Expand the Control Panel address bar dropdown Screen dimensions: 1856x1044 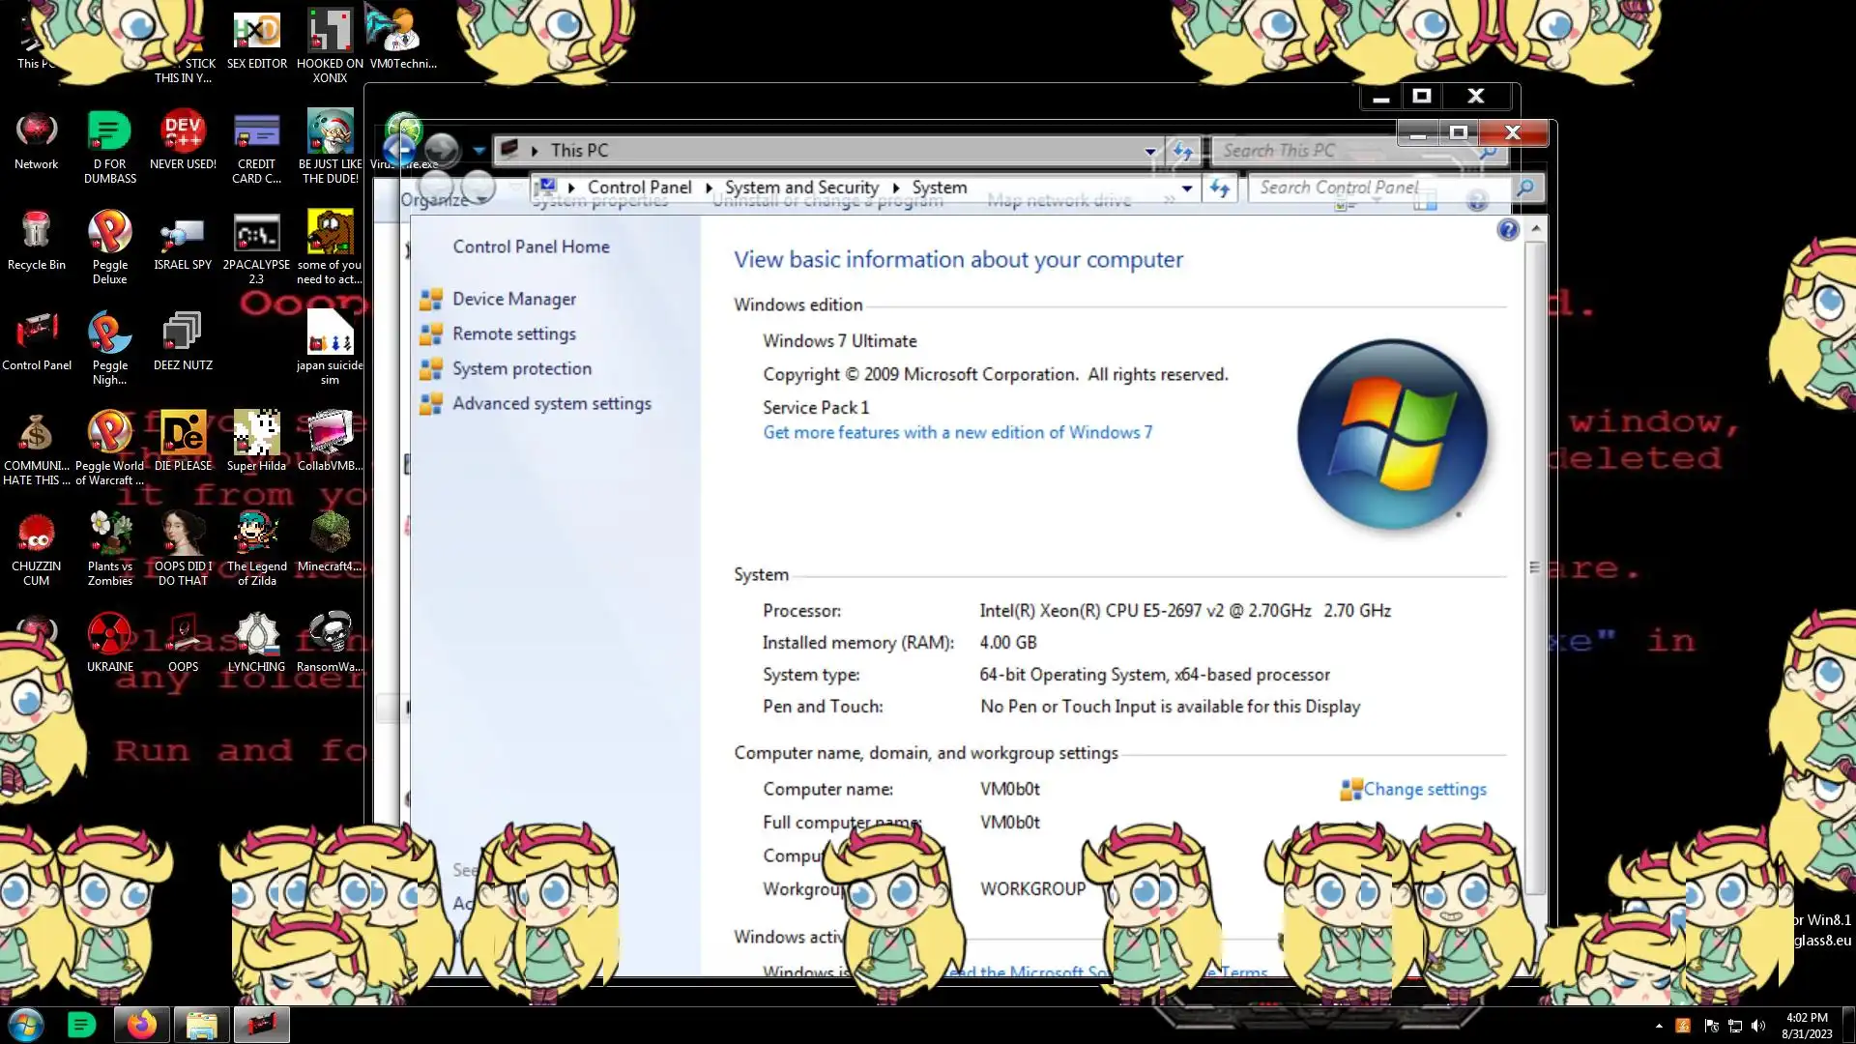point(1187,188)
